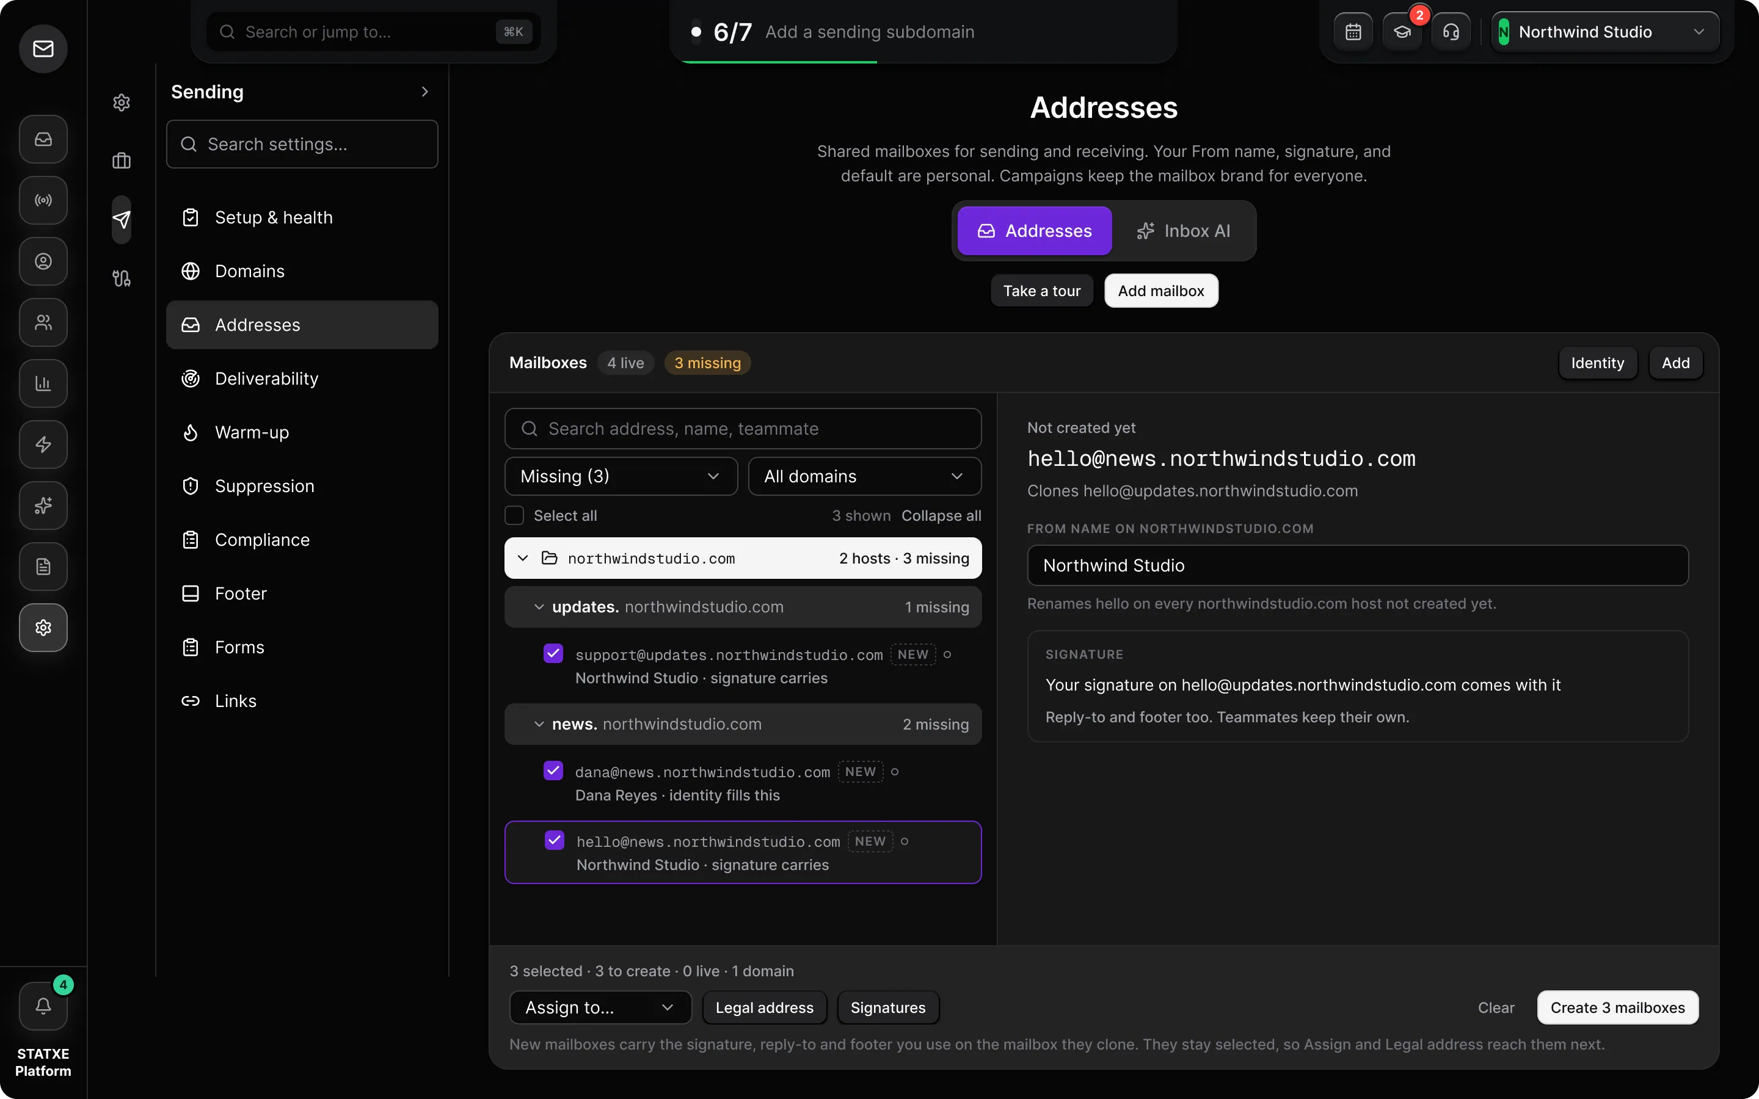Open the document icon in the left rail

click(43, 566)
